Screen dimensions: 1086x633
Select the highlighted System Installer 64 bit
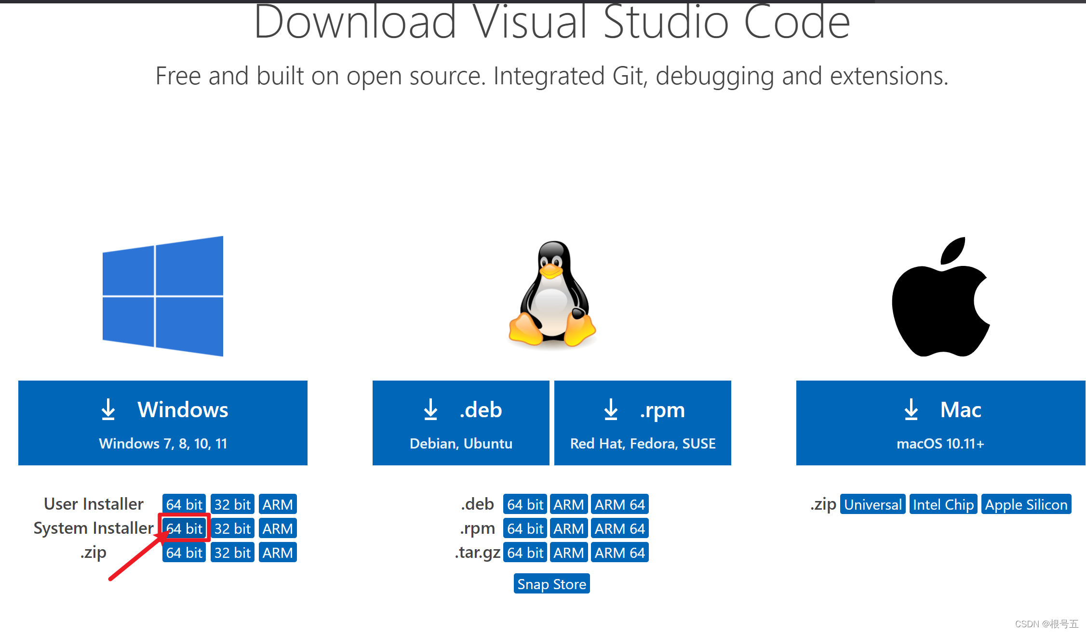(x=184, y=528)
